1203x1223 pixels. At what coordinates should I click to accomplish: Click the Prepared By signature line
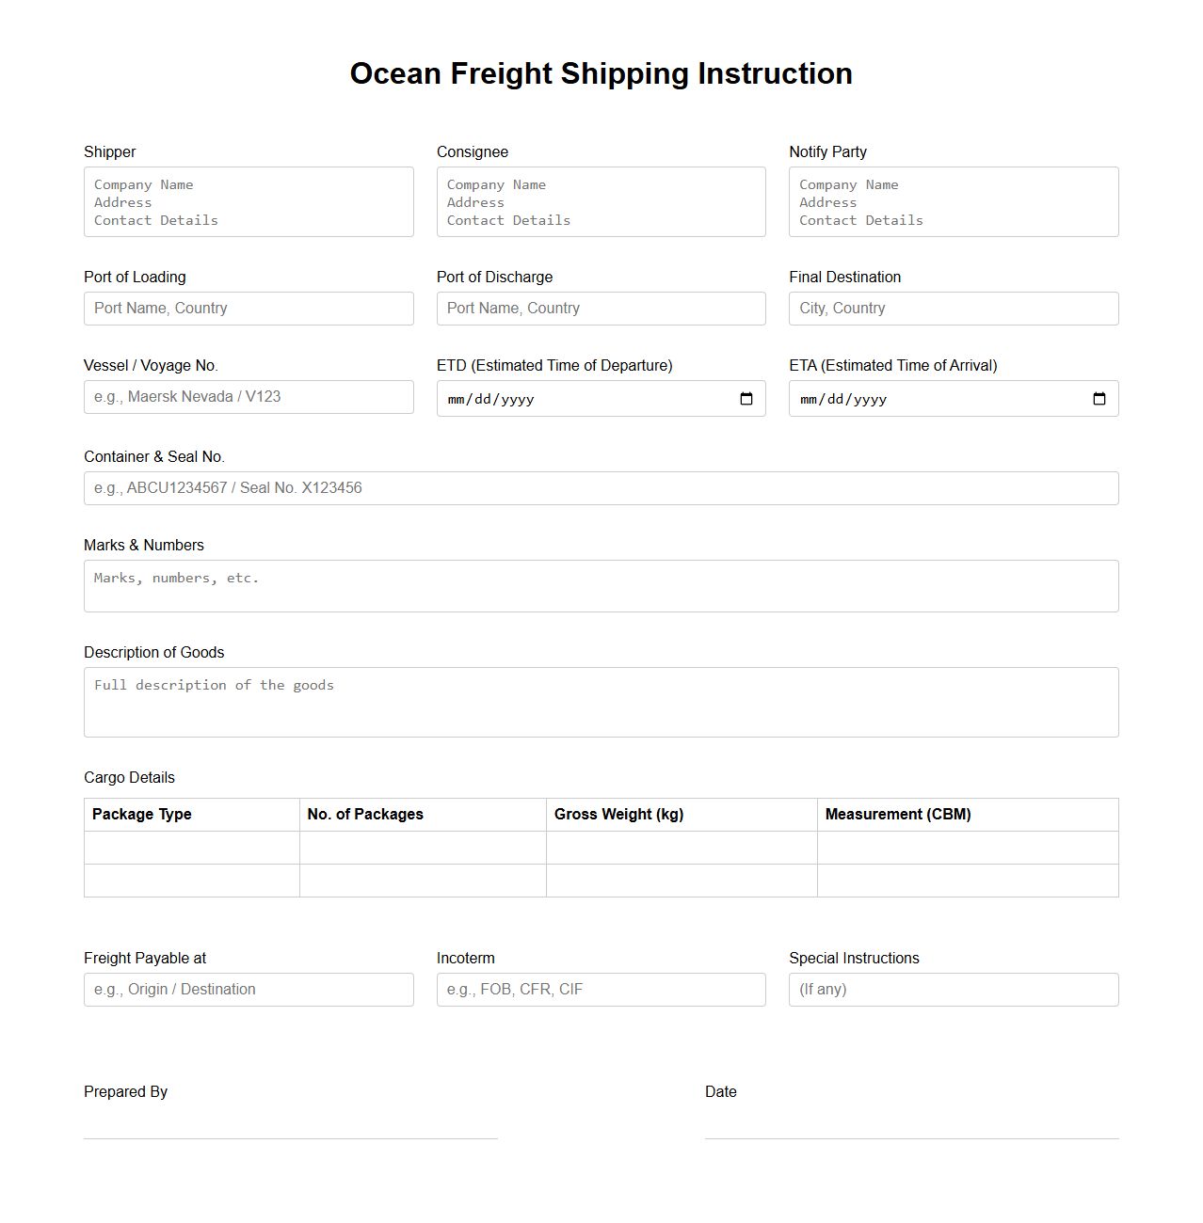(290, 1138)
